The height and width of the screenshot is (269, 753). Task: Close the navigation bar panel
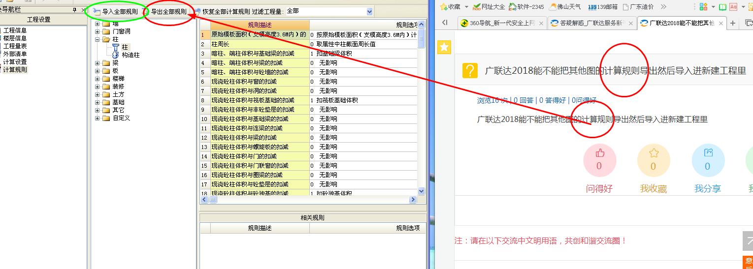83,10
